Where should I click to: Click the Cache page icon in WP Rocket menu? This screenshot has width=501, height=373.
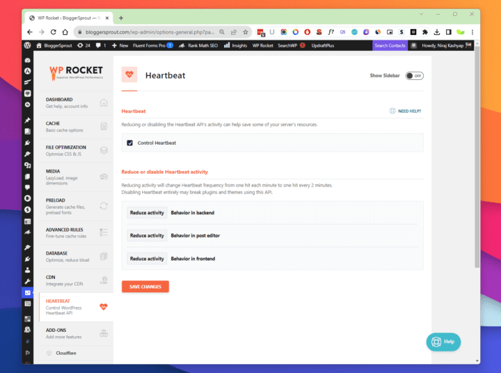pyautogui.click(x=104, y=126)
